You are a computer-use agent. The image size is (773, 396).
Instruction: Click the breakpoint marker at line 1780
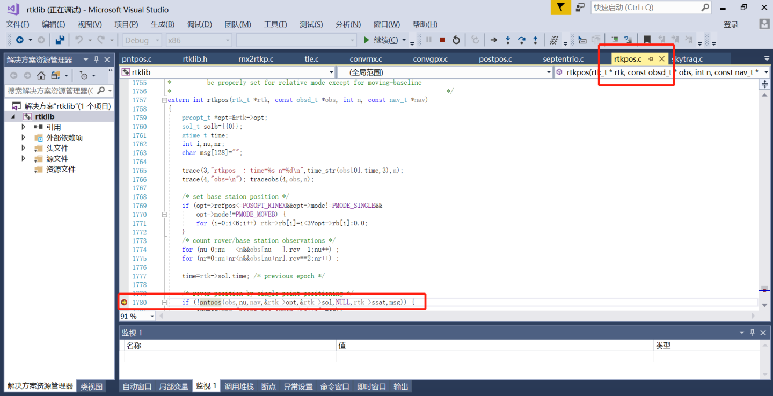pos(124,303)
